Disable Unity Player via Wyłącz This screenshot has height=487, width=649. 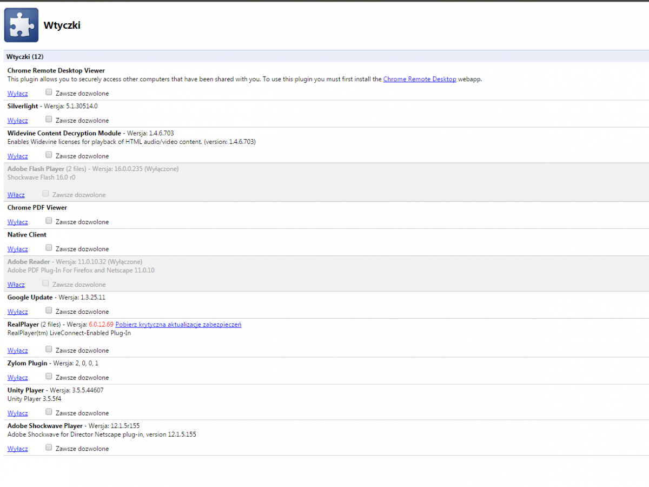click(17, 413)
